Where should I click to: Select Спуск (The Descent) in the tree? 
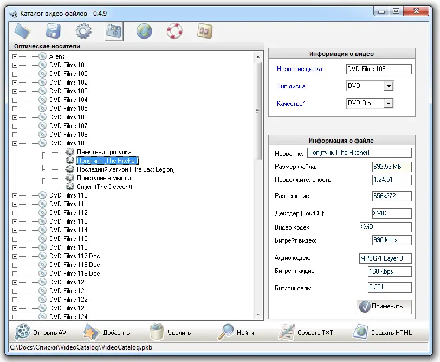pyautogui.click(x=105, y=187)
